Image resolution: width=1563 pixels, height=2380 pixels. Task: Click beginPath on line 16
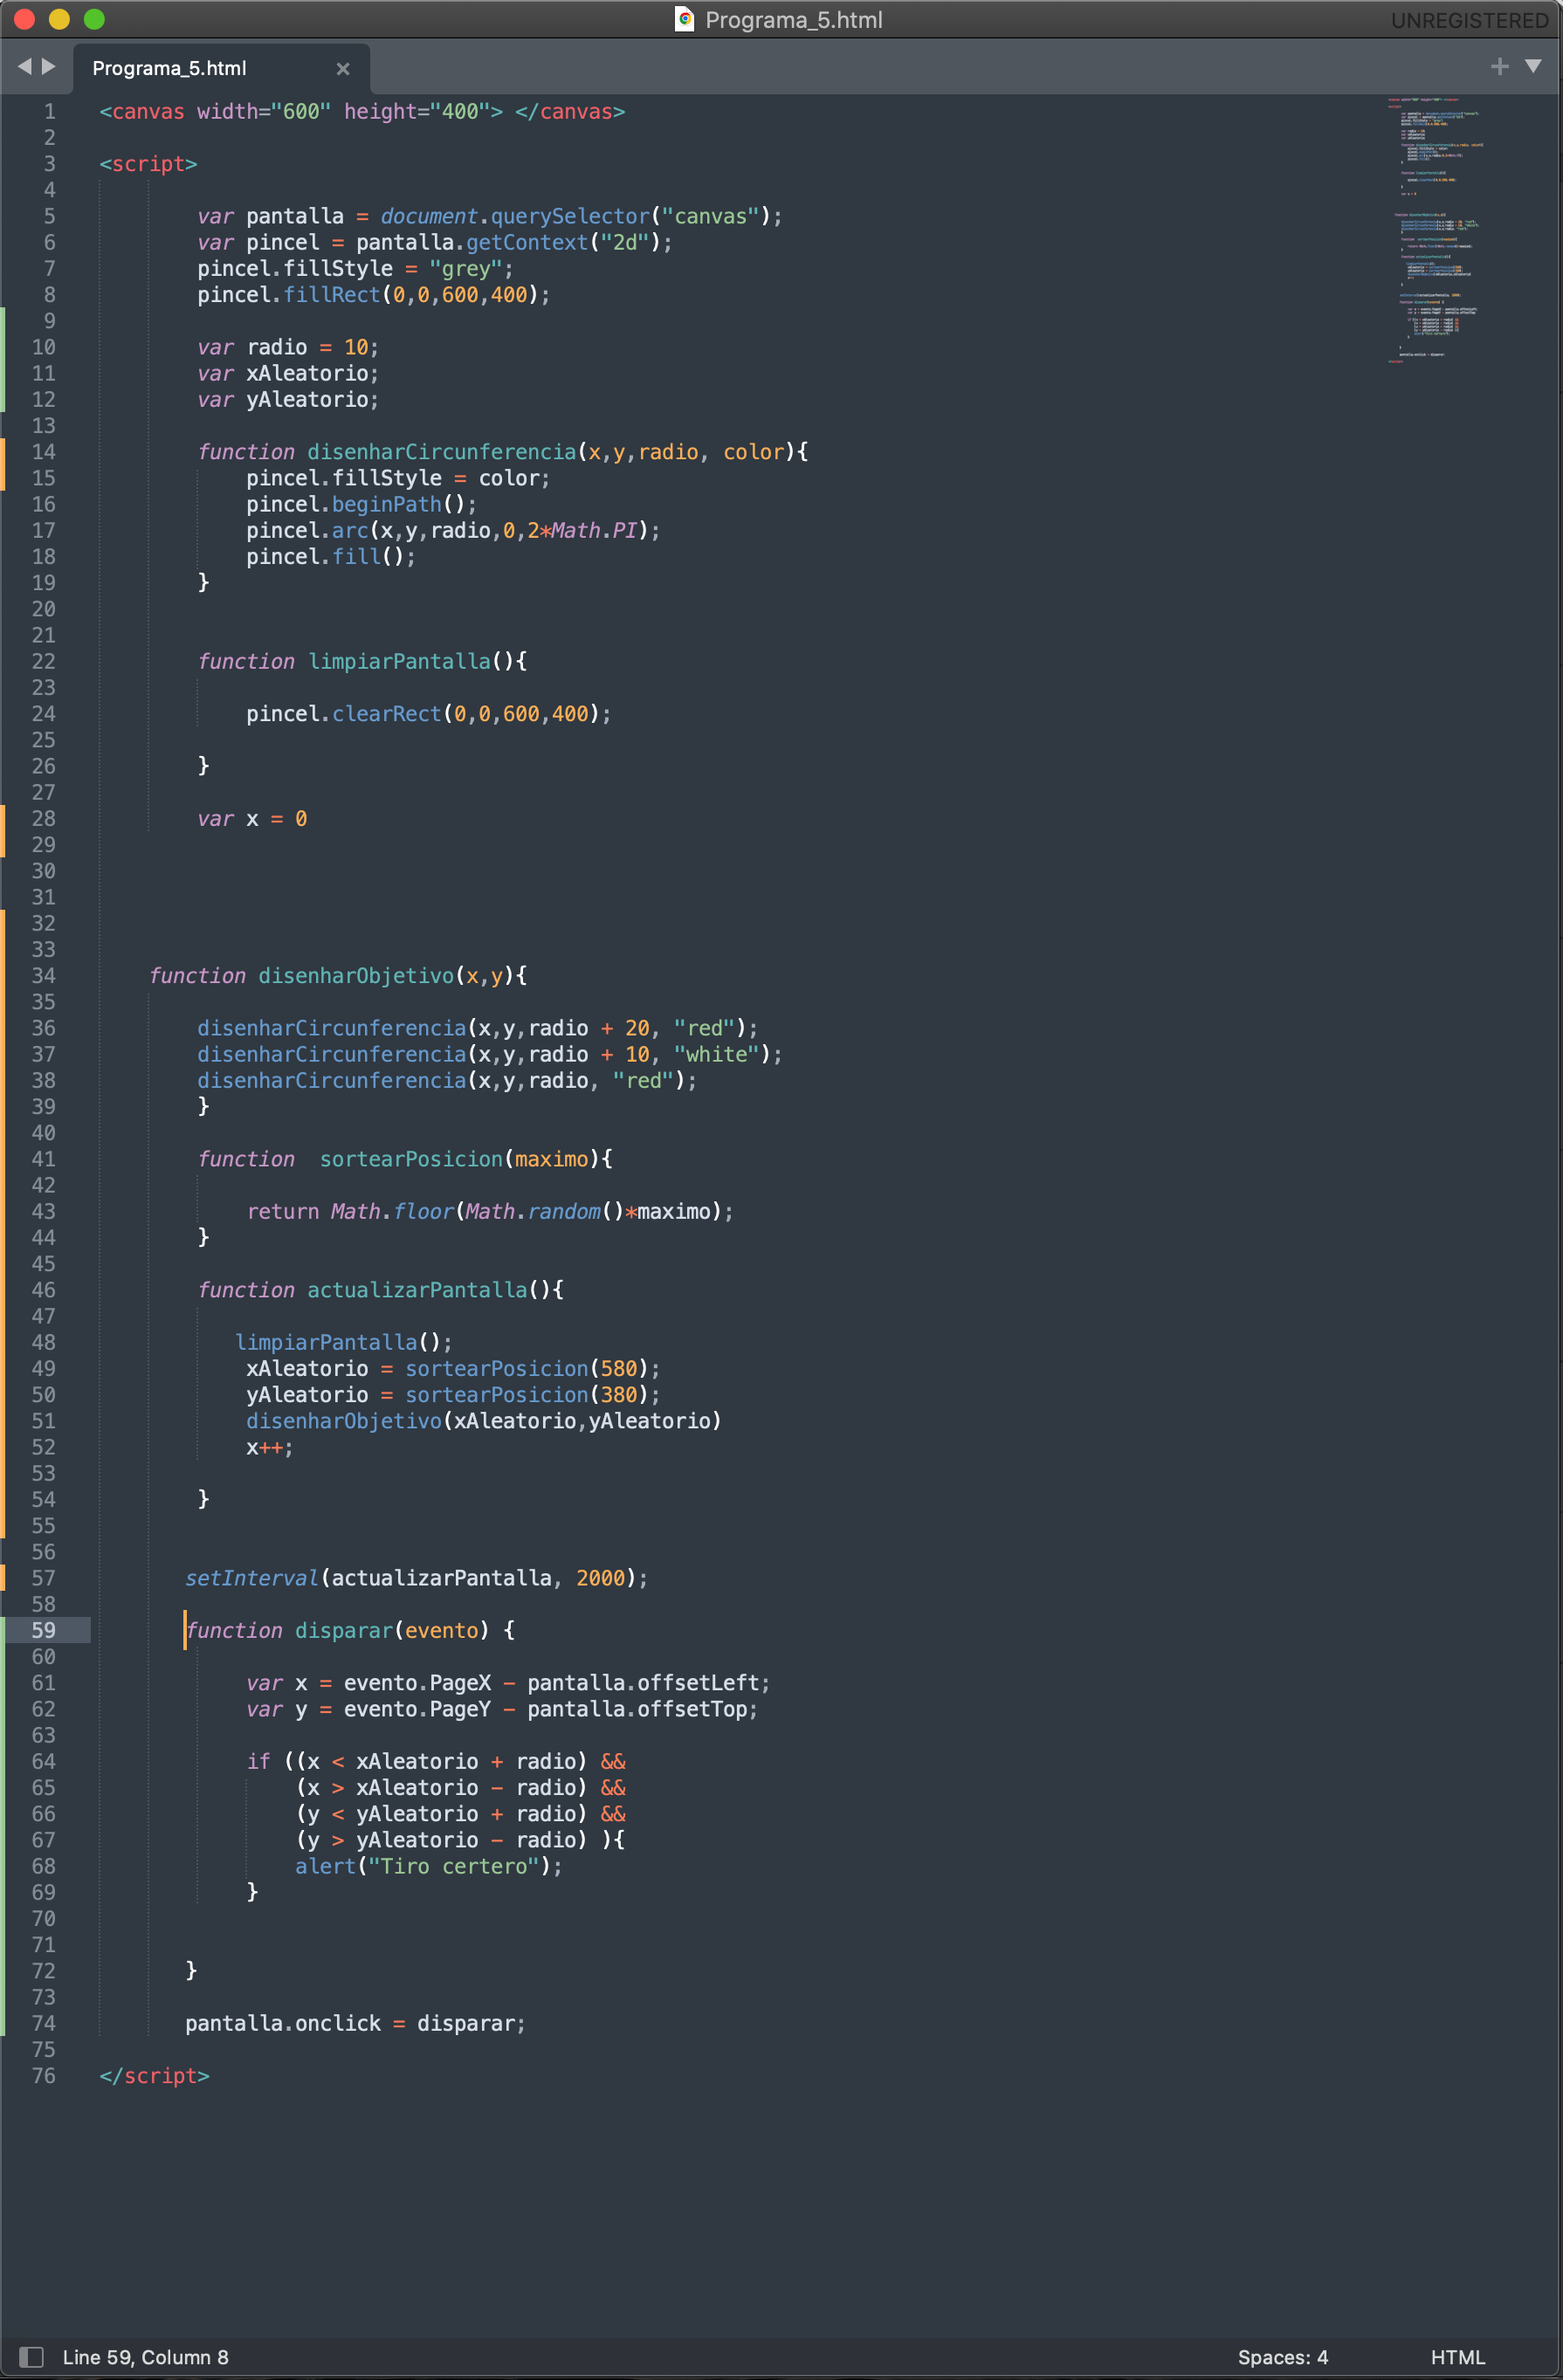(x=387, y=504)
